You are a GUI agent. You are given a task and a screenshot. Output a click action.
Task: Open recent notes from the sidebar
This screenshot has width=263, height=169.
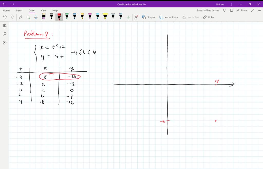(4, 43)
